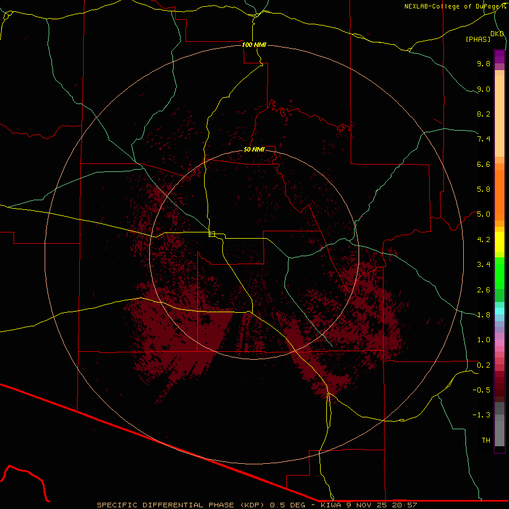Click the DKD label above the colorbar
Image resolution: width=509 pixels, height=509 pixels.
pyautogui.click(x=497, y=34)
